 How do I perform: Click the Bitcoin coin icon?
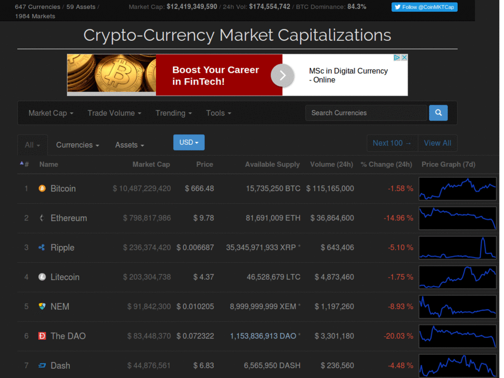pos(42,189)
